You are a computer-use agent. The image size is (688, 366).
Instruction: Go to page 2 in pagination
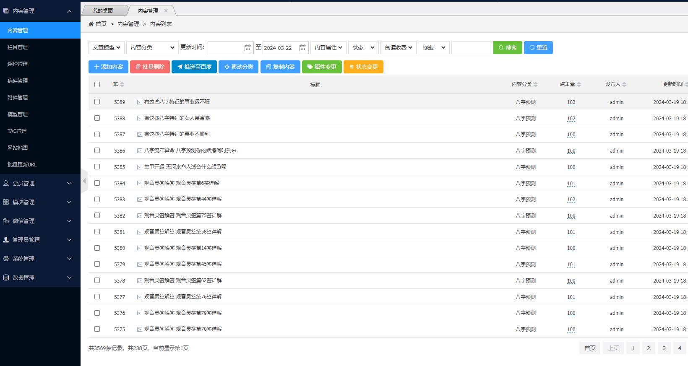[x=648, y=348]
